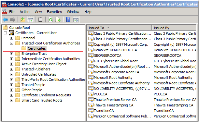Click folder icon of Trusted Publishers
The image size is (199, 122).
(x=18, y=69)
